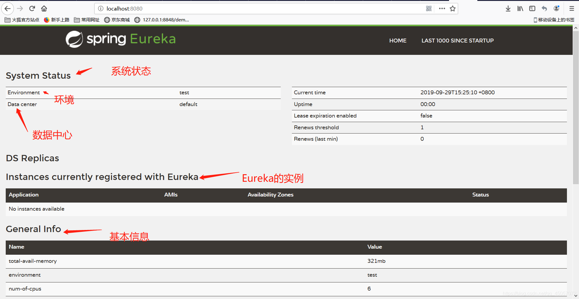
Task: Click the Spring Eureka logo
Action: [x=121, y=39]
